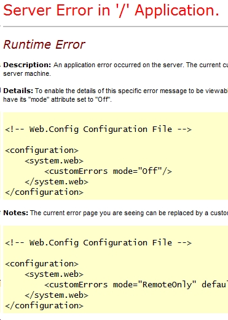Click the </system.web> closing tag in second block

coord(57,295)
